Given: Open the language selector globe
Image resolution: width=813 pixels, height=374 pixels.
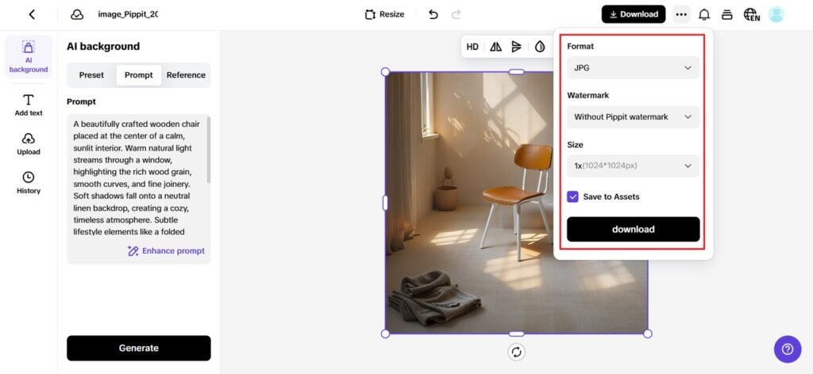Looking at the screenshot, I should [750, 14].
